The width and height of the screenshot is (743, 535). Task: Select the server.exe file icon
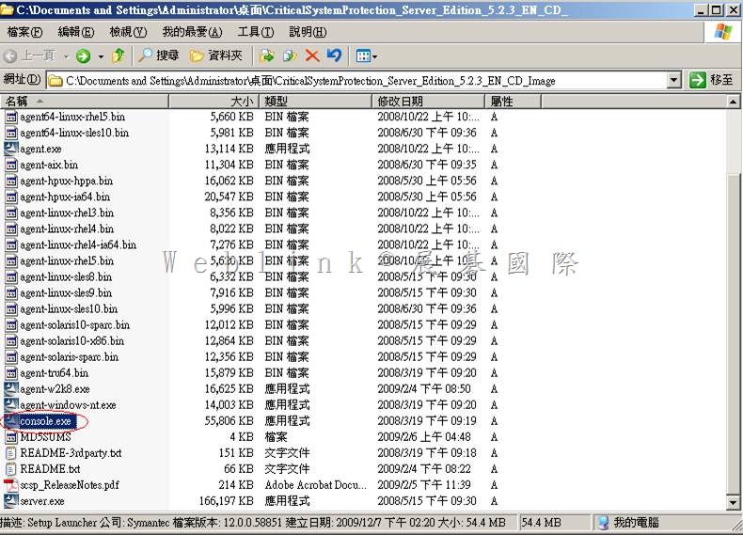click(x=11, y=501)
